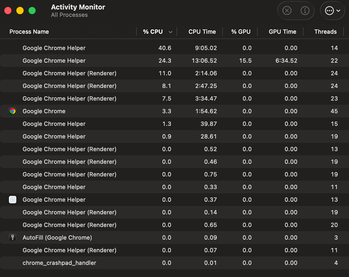Open the process info inspector icon
Image resolution: width=349 pixels, height=277 pixels.
[304, 11]
